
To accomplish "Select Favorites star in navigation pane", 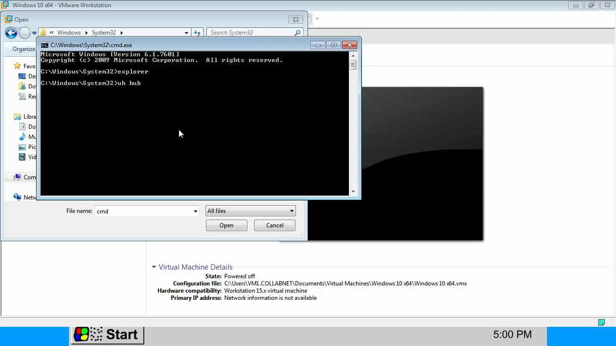I will pos(17,66).
